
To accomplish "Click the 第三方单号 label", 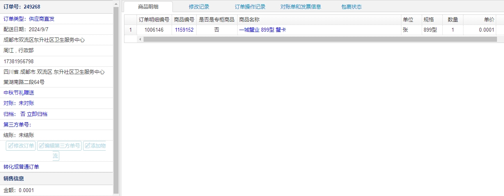I will pyautogui.click(x=17, y=125).
